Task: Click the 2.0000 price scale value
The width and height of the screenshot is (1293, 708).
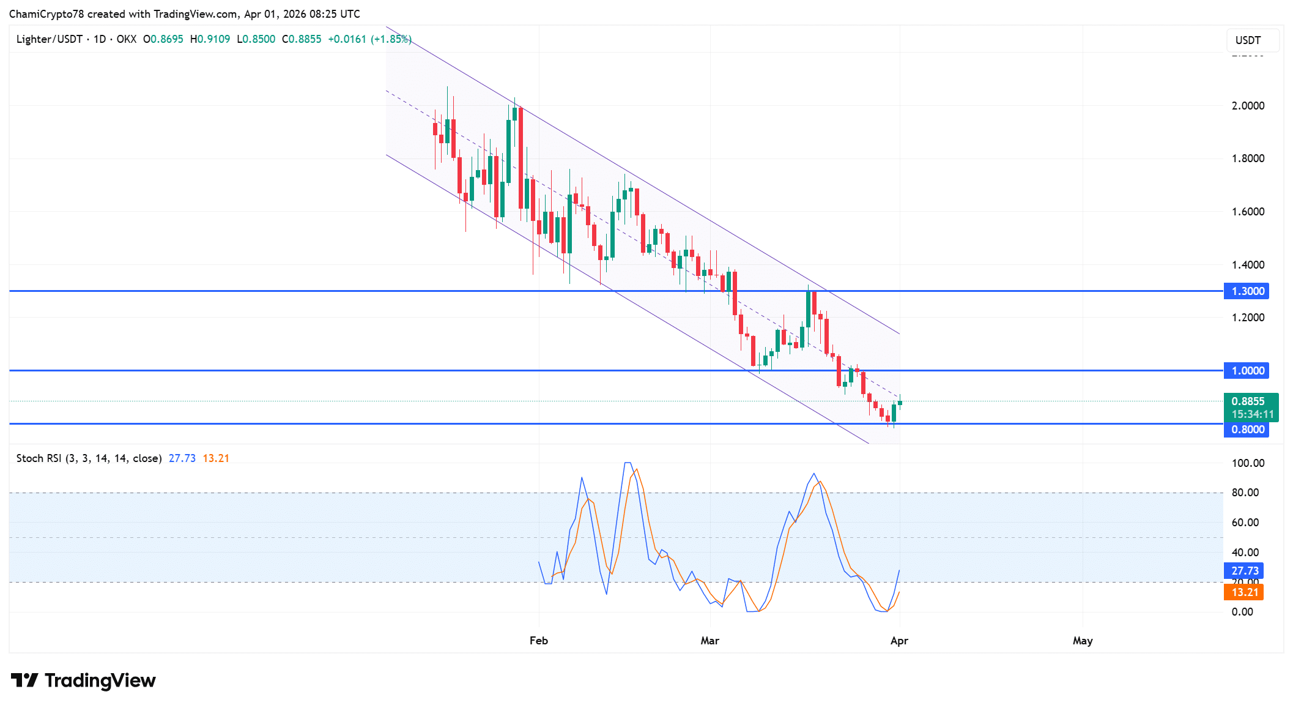Action: click(1248, 106)
